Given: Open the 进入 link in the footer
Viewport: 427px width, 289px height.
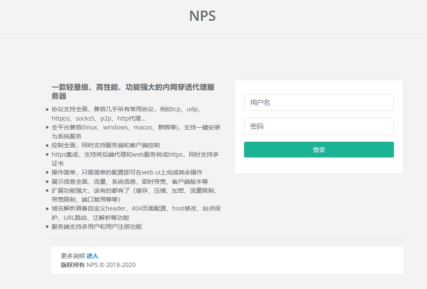Looking at the screenshot, I should point(92,256).
